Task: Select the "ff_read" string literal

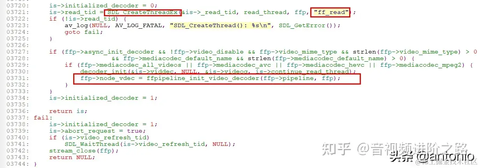Action: point(330,12)
